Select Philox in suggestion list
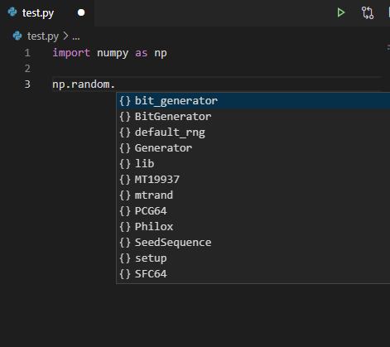Screen dimensions: 390x347 253,227
